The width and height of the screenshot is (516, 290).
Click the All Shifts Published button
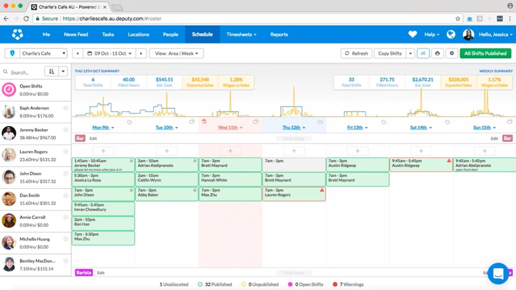pyautogui.click(x=485, y=53)
